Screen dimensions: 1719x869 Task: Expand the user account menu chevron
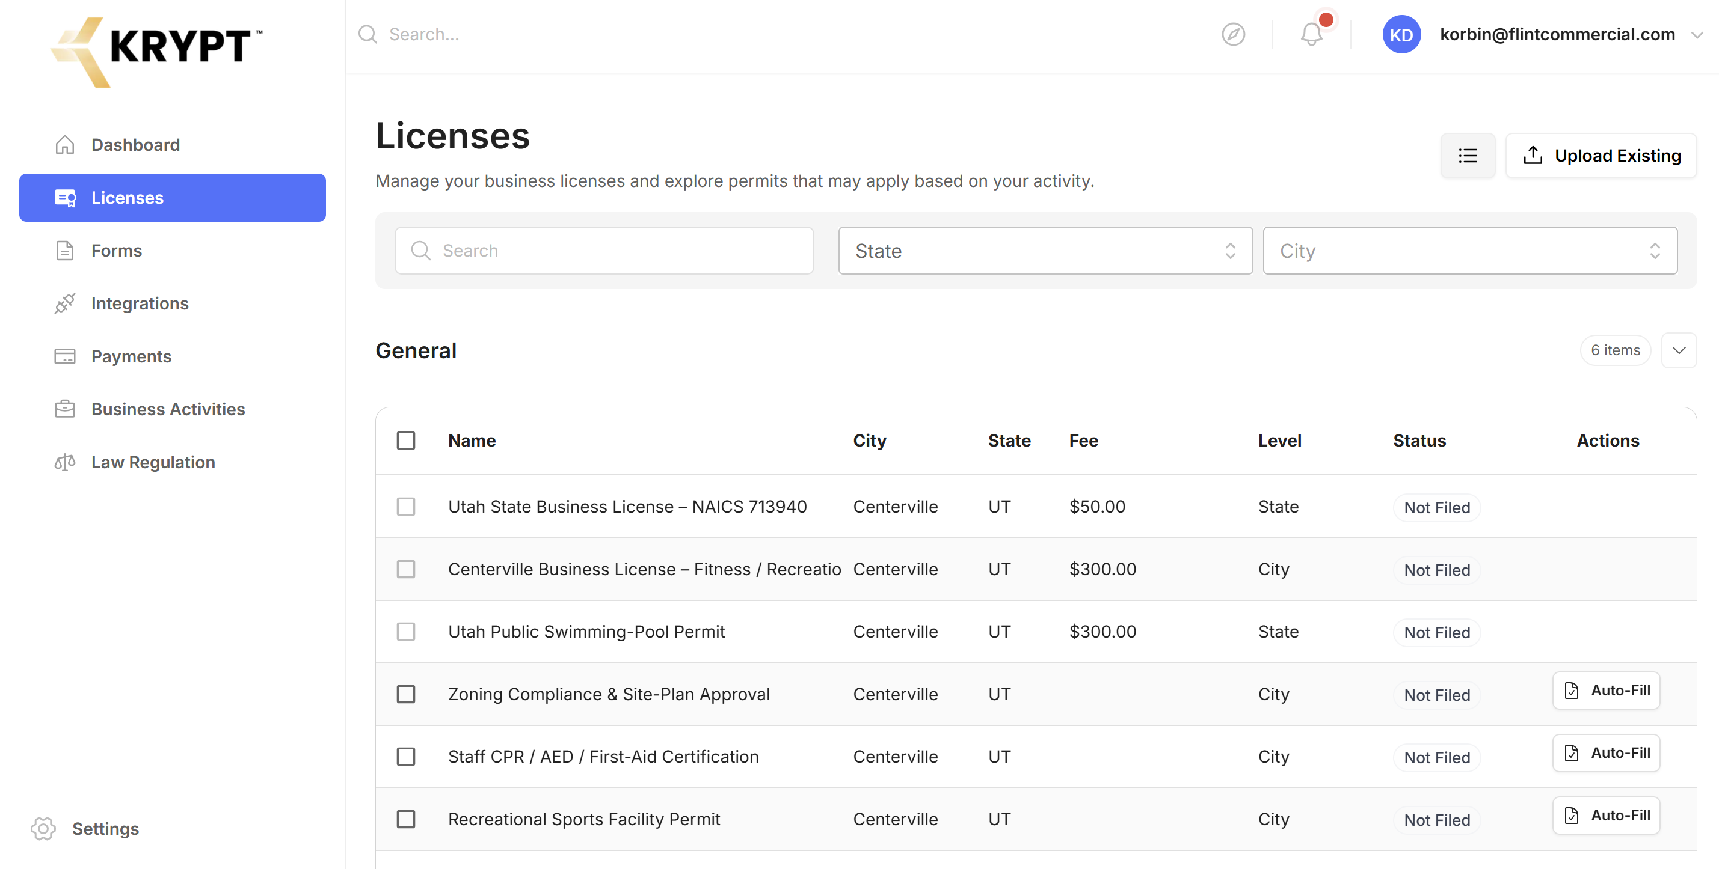1697,35
